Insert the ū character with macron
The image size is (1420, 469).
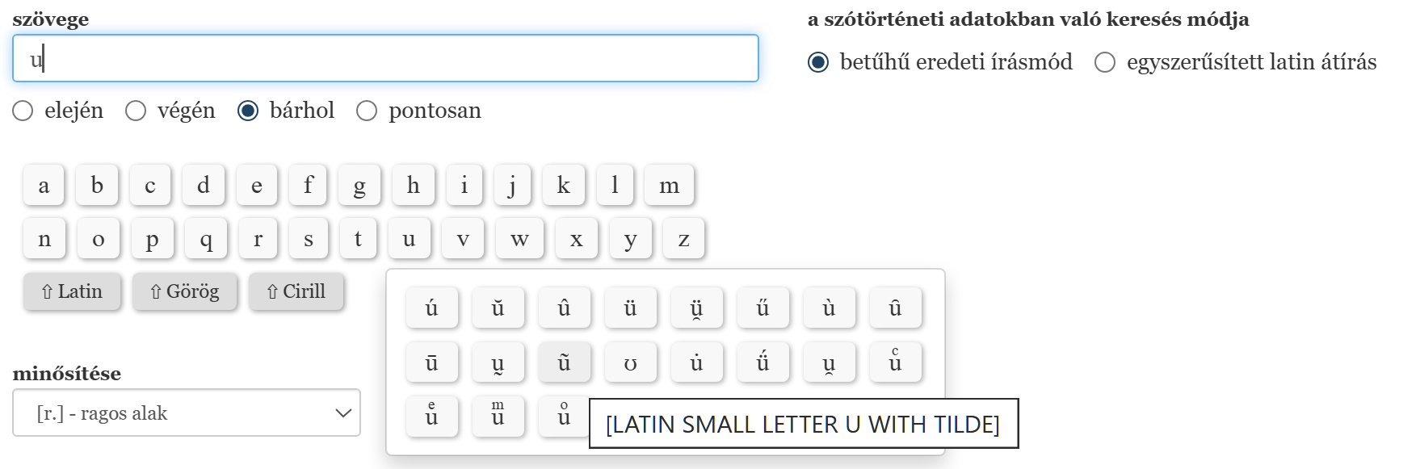click(x=431, y=362)
